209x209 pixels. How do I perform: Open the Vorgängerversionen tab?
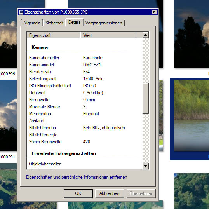(x=104, y=23)
